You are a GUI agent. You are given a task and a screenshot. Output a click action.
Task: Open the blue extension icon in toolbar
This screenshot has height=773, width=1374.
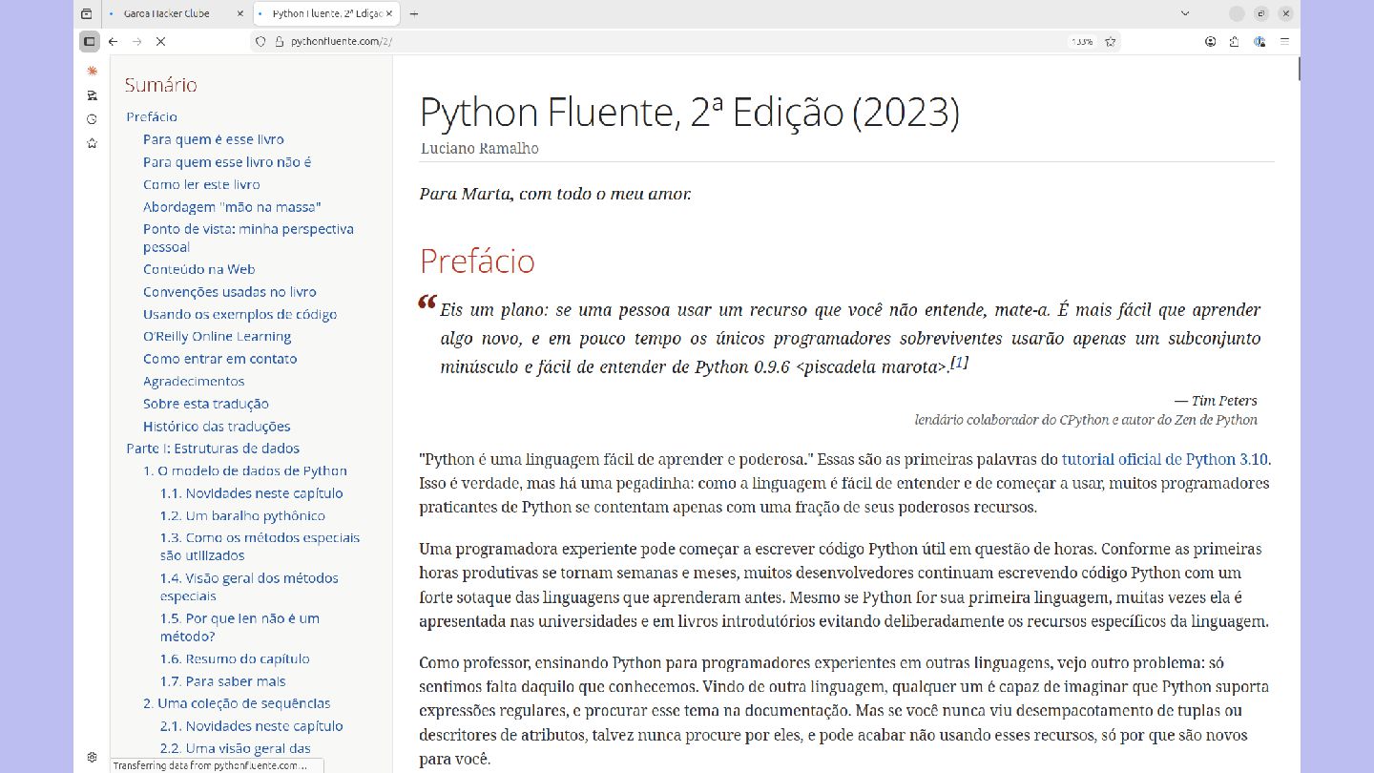pyautogui.click(x=1259, y=42)
